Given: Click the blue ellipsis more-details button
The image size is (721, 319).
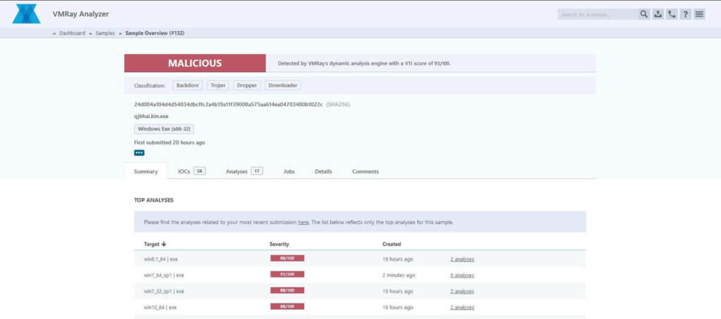Looking at the screenshot, I should [139, 153].
